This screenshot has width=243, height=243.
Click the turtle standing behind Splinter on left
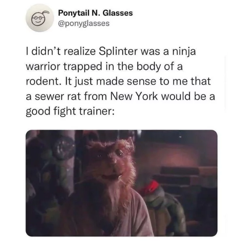coord(51,178)
